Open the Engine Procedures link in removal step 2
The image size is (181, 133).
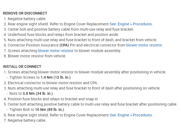tap(131, 24)
